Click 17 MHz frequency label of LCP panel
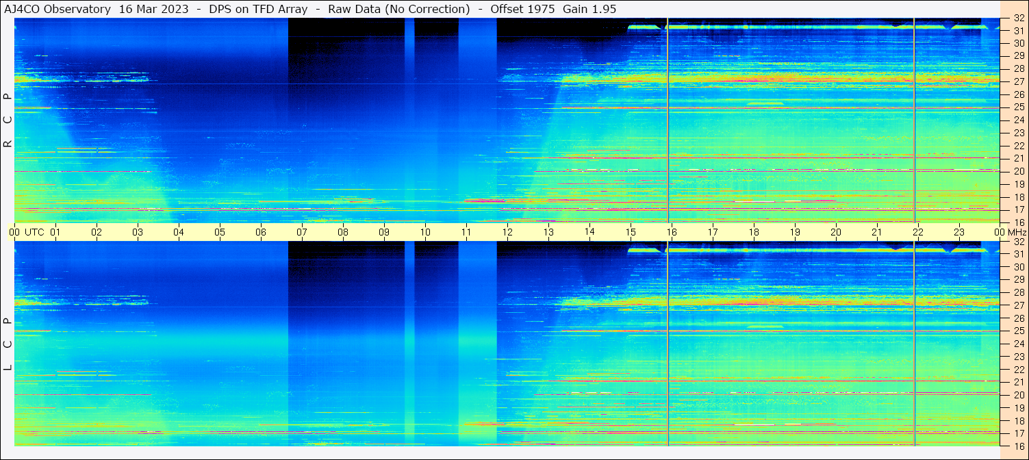This screenshot has height=460, width=1029. point(1018,433)
